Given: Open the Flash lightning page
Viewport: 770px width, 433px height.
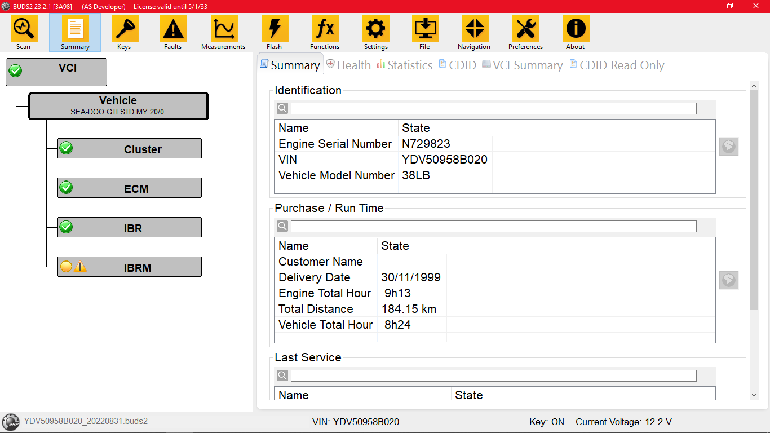Looking at the screenshot, I should [275, 33].
